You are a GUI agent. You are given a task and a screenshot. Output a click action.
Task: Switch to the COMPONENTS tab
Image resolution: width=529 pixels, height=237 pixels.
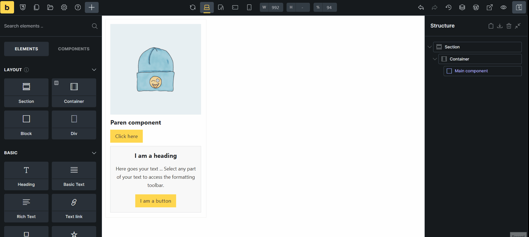[74, 49]
